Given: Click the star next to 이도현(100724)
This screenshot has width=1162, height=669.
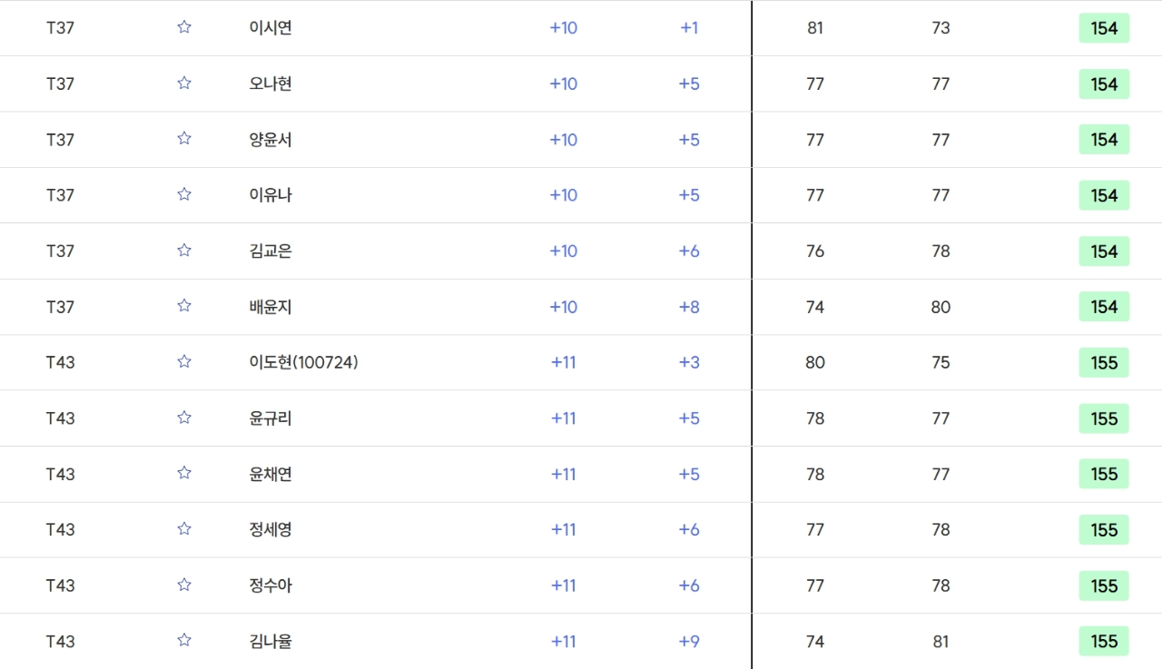Looking at the screenshot, I should pos(184,362).
